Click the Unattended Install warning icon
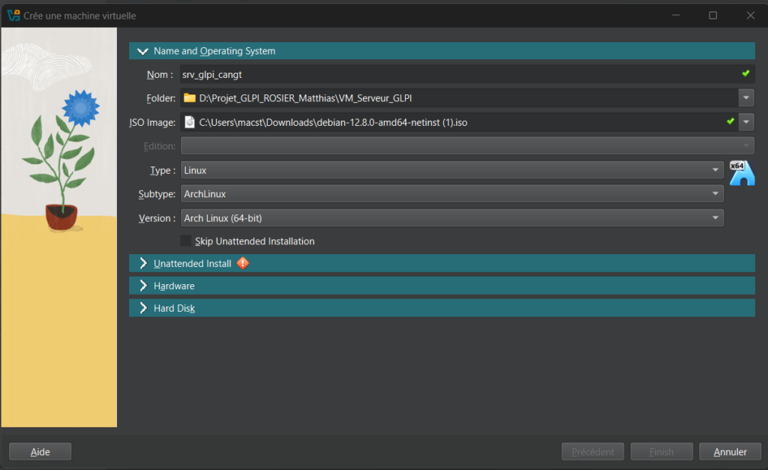768x470 pixels. pyautogui.click(x=242, y=263)
